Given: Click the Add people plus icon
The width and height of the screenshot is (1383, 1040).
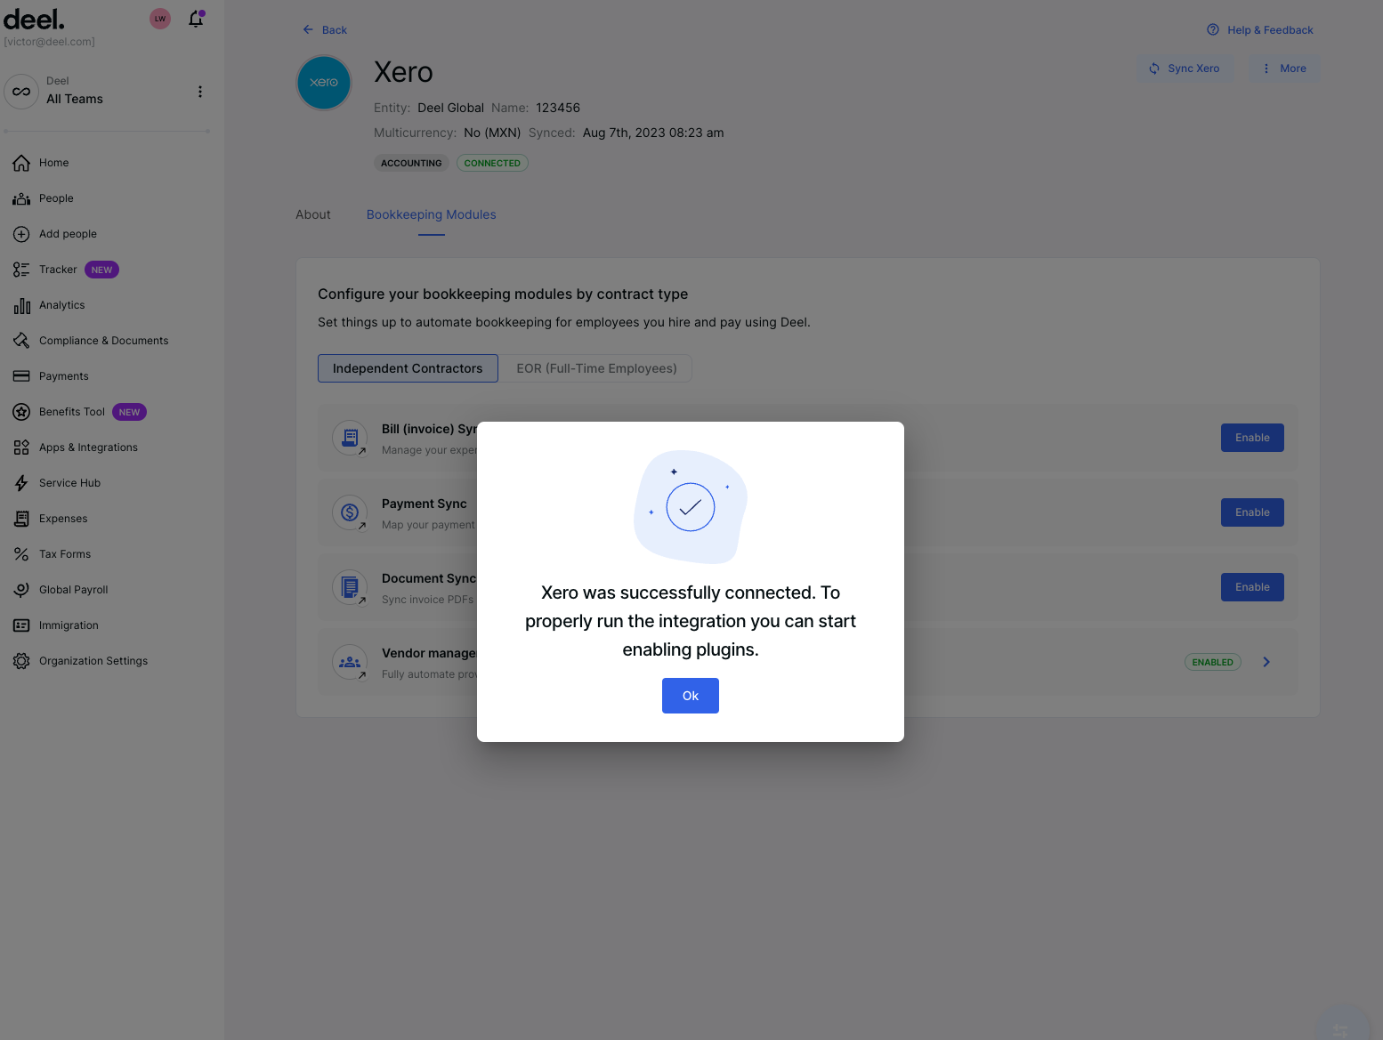Looking at the screenshot, I should click(21, 234).
